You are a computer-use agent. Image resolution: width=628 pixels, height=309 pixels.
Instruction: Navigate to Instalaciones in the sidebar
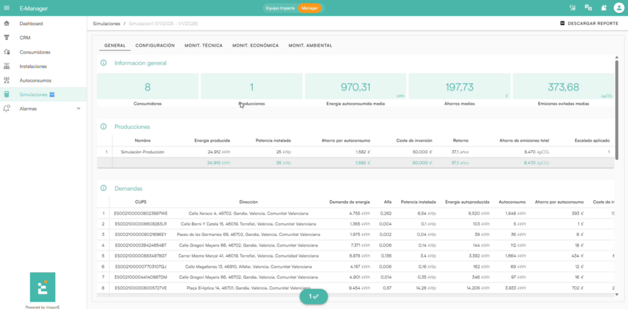tap(33, 66)
